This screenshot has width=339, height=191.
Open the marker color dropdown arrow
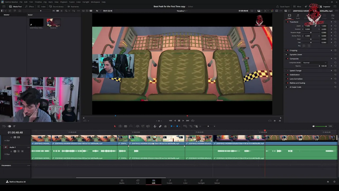pos(179,127)
